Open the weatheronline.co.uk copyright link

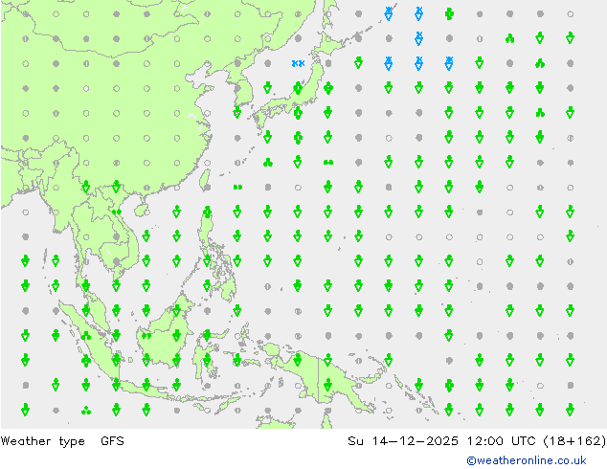click(526, 460)
